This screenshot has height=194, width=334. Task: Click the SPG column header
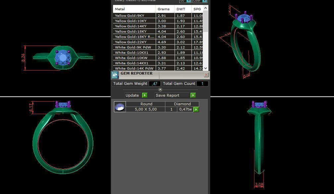pos(197,9)
